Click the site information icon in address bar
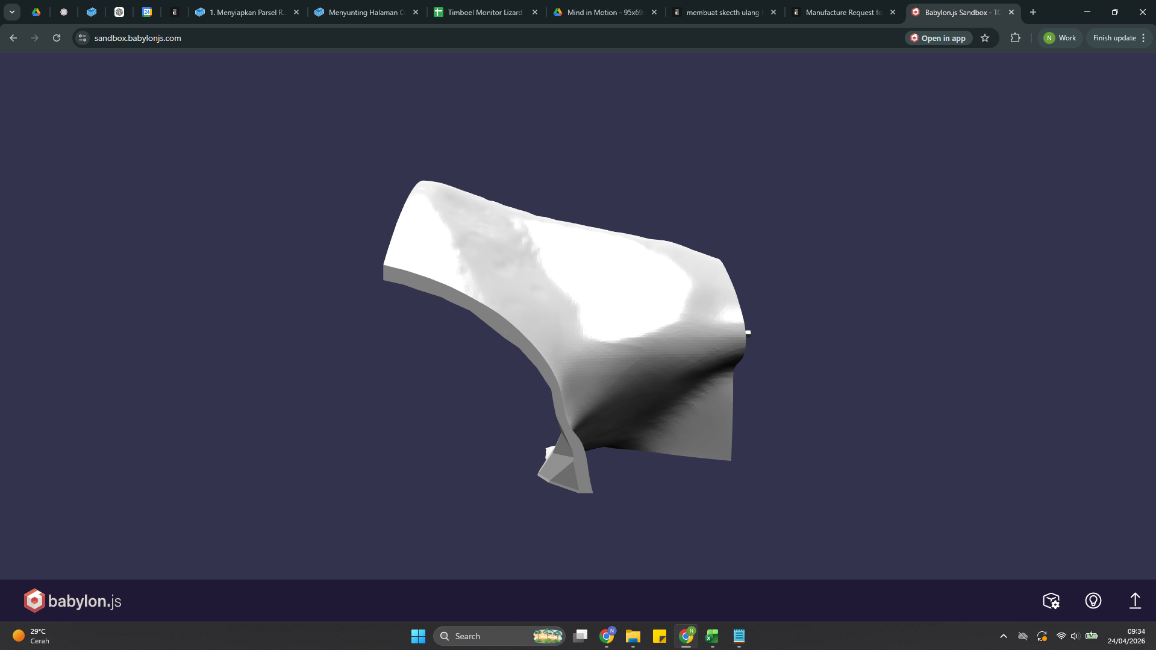Viewport: 1156px width, 650px height. 83,38
